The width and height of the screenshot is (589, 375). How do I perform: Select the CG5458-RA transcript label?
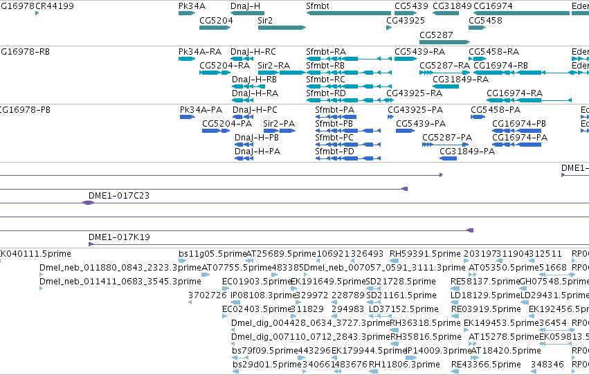pos(494,51)
